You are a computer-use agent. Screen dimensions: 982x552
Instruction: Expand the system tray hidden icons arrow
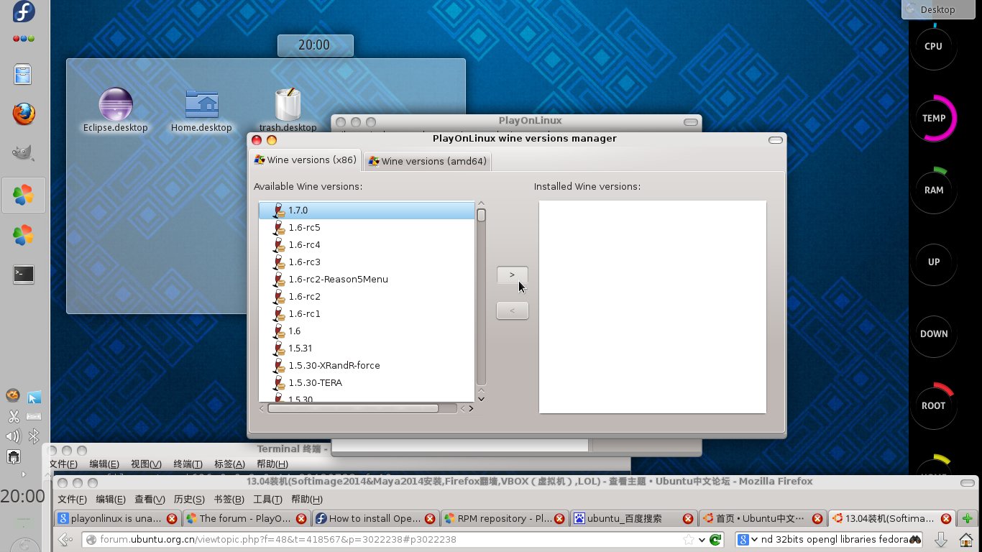point(24,474)
